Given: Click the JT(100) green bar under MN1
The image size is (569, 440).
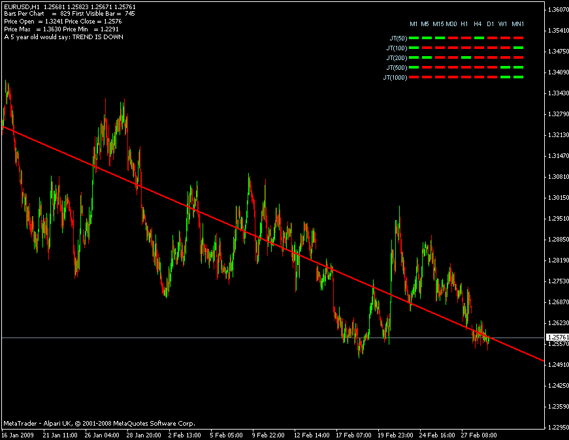Looking at the screenshot, I should point(518,48).
